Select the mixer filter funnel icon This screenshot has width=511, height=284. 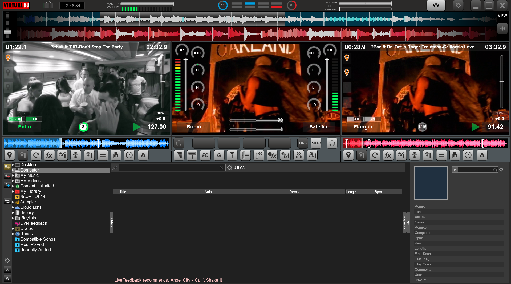point(232,155)
